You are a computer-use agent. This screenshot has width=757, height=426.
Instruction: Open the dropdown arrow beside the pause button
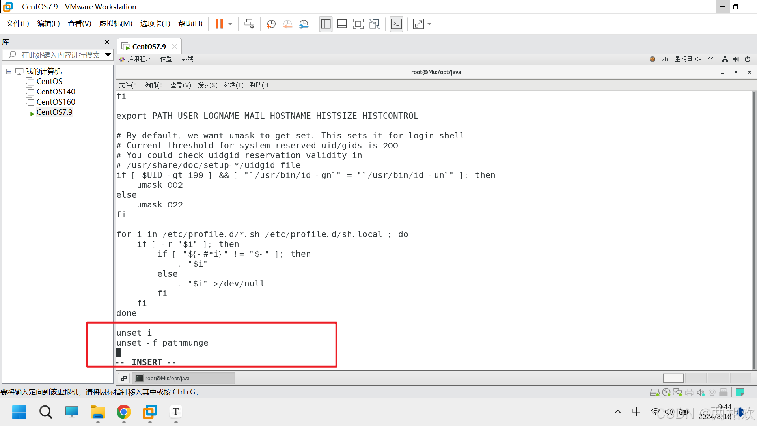pyautogui.click(x=230, y=24)
